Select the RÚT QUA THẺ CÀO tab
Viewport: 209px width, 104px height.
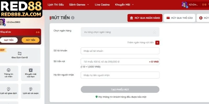point(179,18)
